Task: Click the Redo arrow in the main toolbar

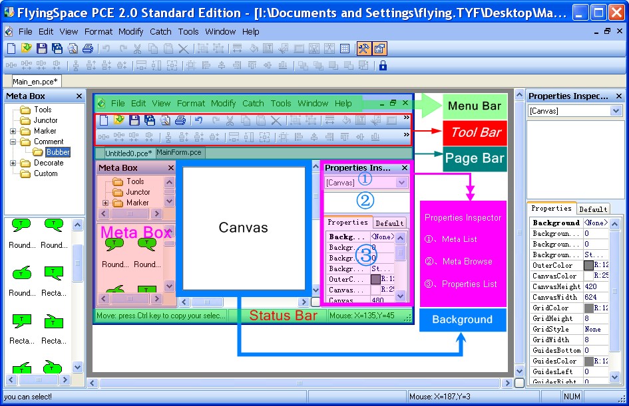Action: coord(122,49)
